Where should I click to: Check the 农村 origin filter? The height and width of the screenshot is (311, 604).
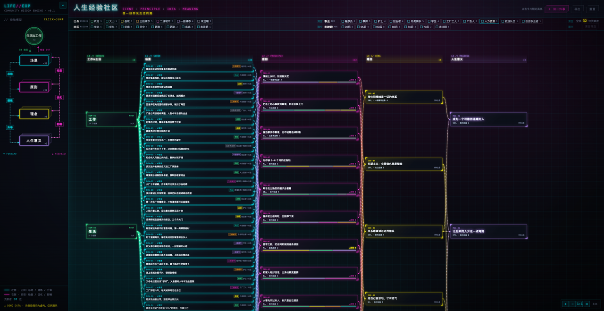coord(97,21)
